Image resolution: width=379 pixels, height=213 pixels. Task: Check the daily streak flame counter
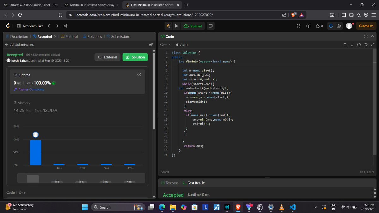pos(319,26)
